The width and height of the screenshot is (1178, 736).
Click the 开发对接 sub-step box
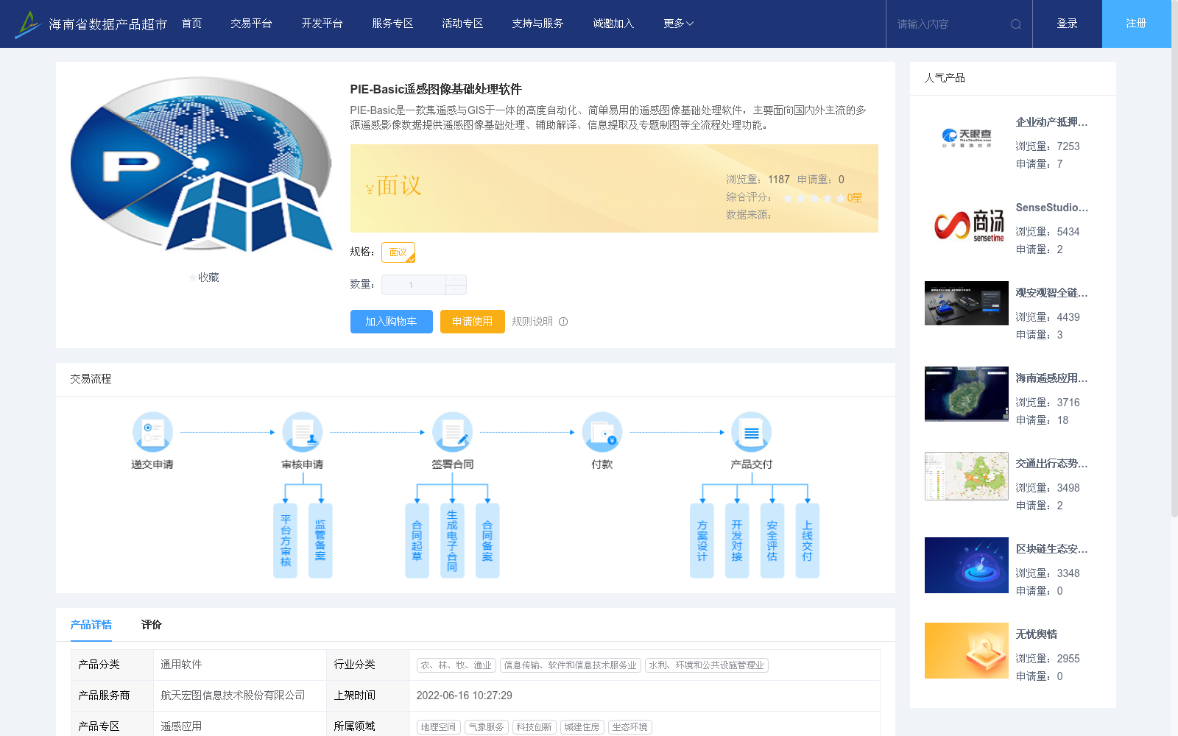point(737,540)
